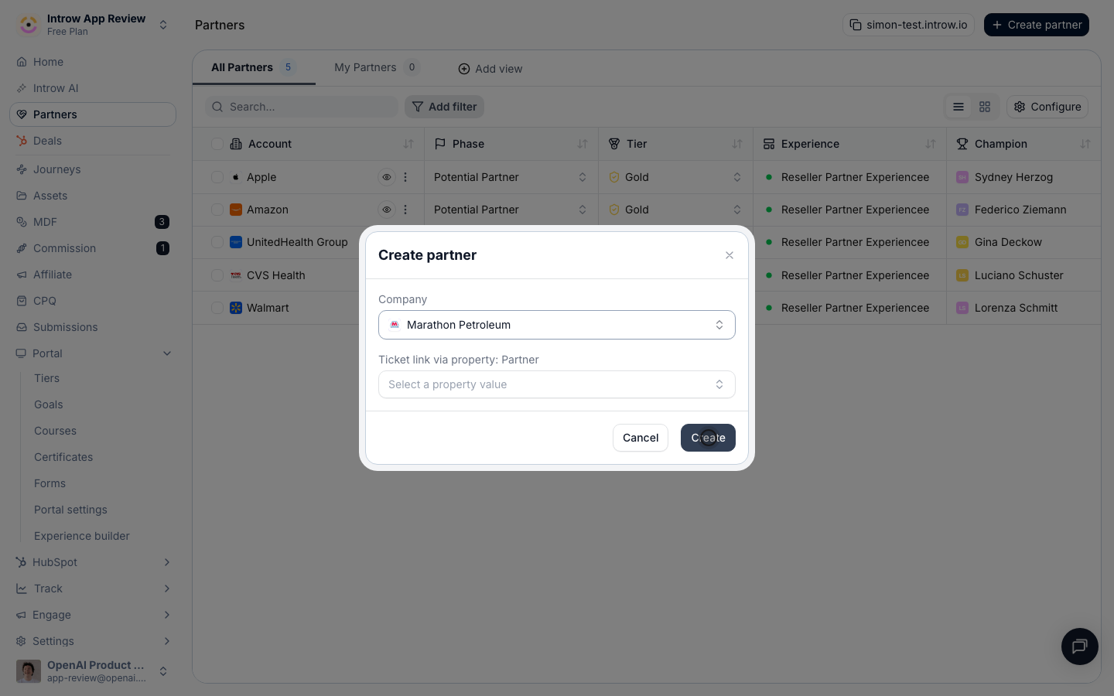The height and width of the screenshot is (696, 1114).
Task: Click Cancel in the dialog
Action: [x=641, y=438]
